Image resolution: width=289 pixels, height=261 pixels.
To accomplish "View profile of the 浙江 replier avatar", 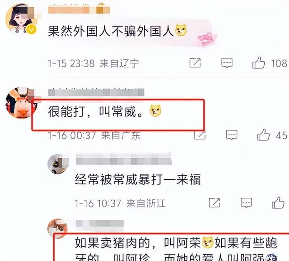I will click(x=58, y=164).
